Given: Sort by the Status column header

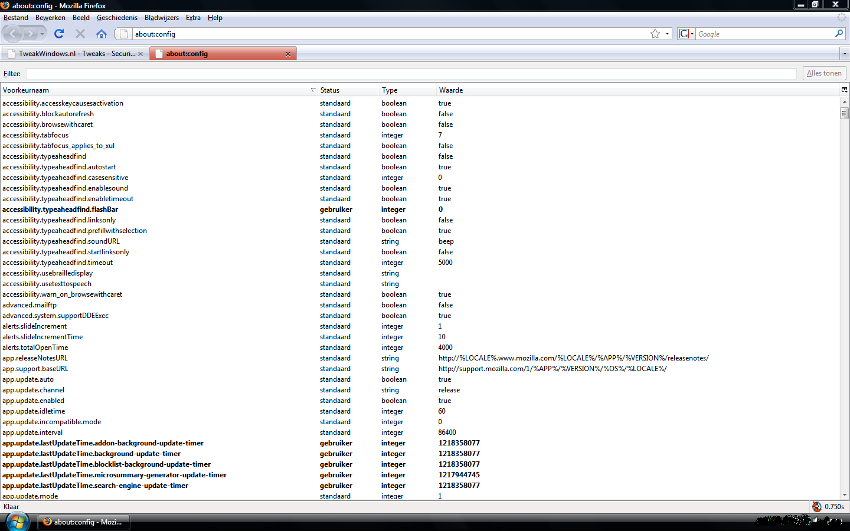Looking at the screenshot, I should [348, 90].
